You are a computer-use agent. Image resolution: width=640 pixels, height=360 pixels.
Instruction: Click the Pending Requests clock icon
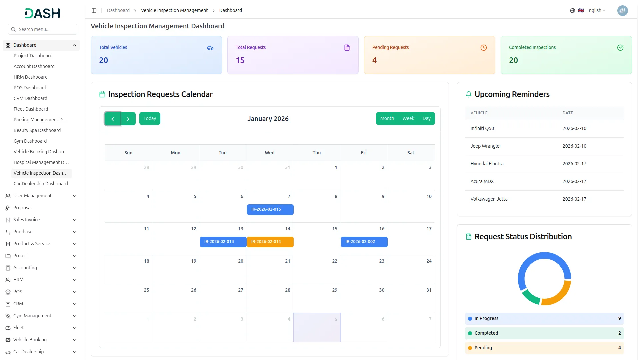pos(484,48)
